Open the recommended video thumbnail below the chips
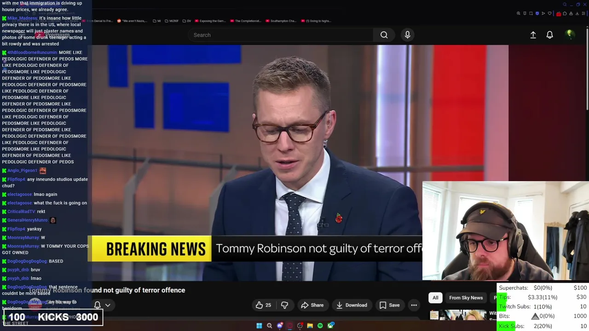The width and height of the screenshot is (589, 331). click(458, 315)
